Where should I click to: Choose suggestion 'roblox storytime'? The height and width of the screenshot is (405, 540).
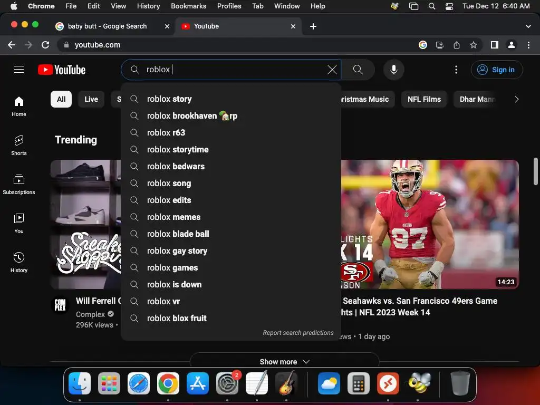click(x=231, y=149)
